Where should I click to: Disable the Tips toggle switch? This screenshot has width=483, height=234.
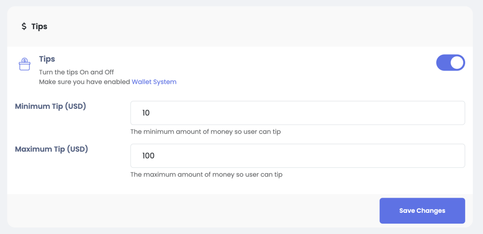click(450, 63)
